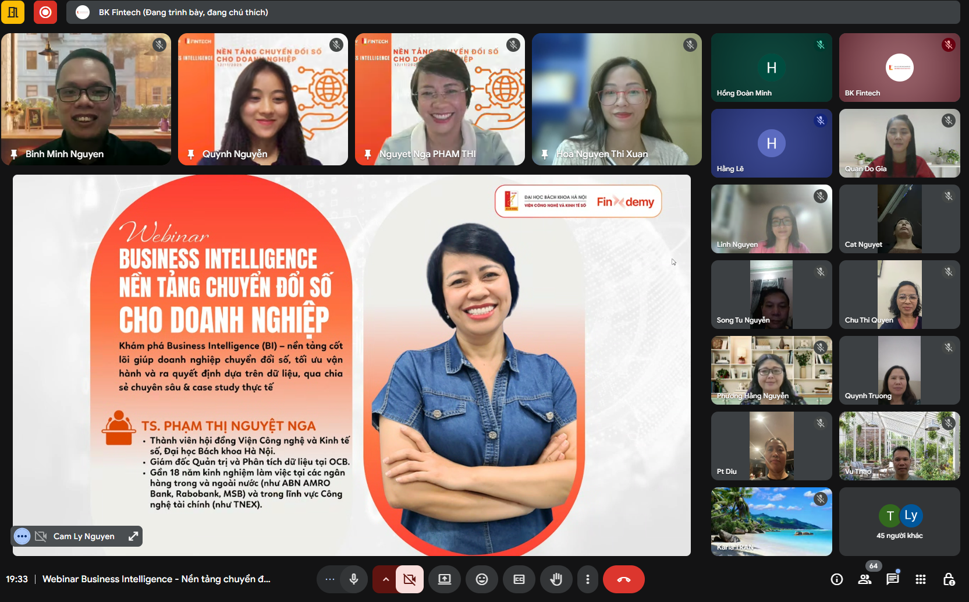
Task: Click the recording indicator in top-left corner
Action: coord(45,12)
